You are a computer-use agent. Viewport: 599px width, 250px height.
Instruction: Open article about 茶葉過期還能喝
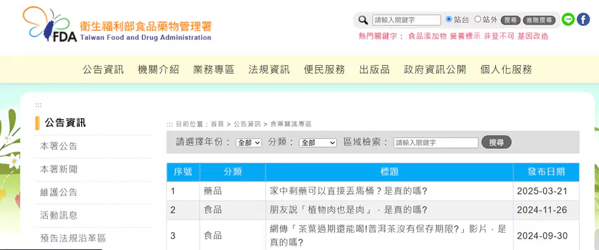tap(388, 235)
